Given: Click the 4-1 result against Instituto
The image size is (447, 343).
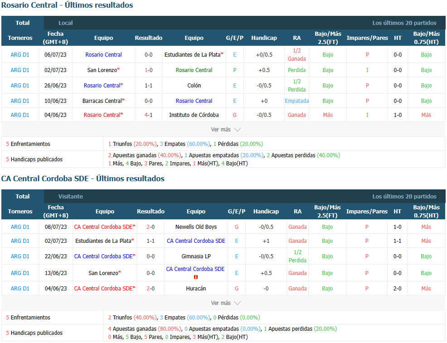Looking at the screenshot, I should [149, 115].
